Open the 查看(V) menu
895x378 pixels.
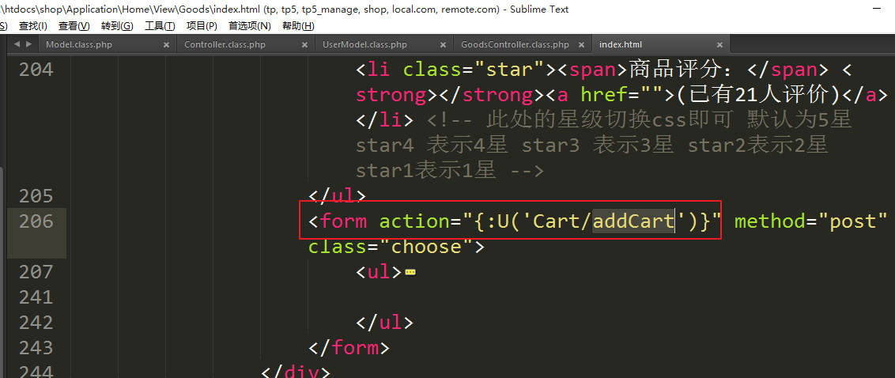tap(74, 25)
